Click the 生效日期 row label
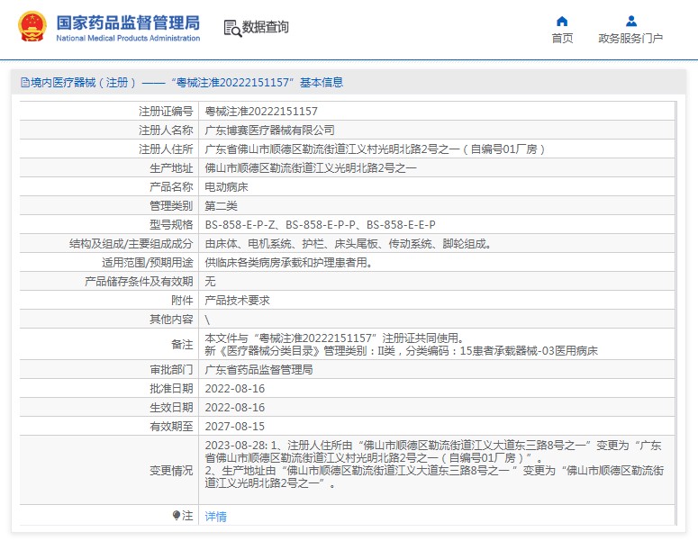Screen dimensions: 698x541 click(171, 407)
